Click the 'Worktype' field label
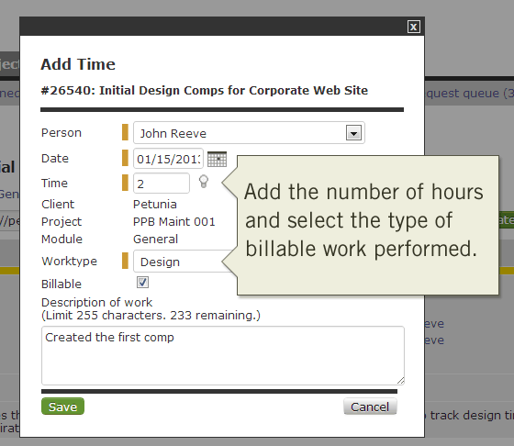This screenshot has width=514, height=446. 69,262
